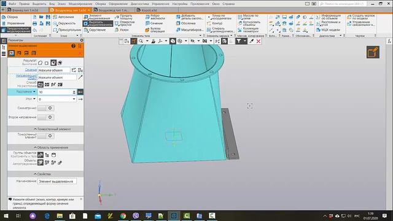This screenshot has width=393, height=221.
Task: Open the Файл menu
Action: tap(12, 4)
